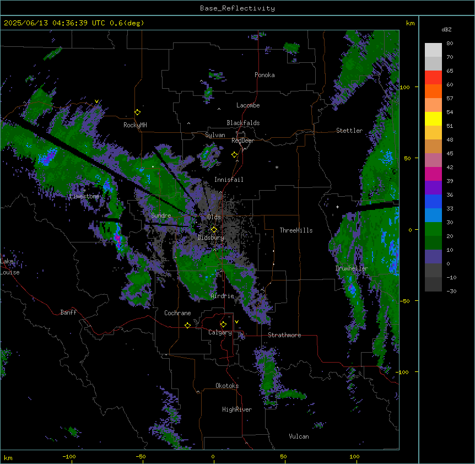Image resolution: width=475 pixels, height=464 pixels.
Task: Click the 80 value on dBZ scale
Action: [x=450, y=44]
